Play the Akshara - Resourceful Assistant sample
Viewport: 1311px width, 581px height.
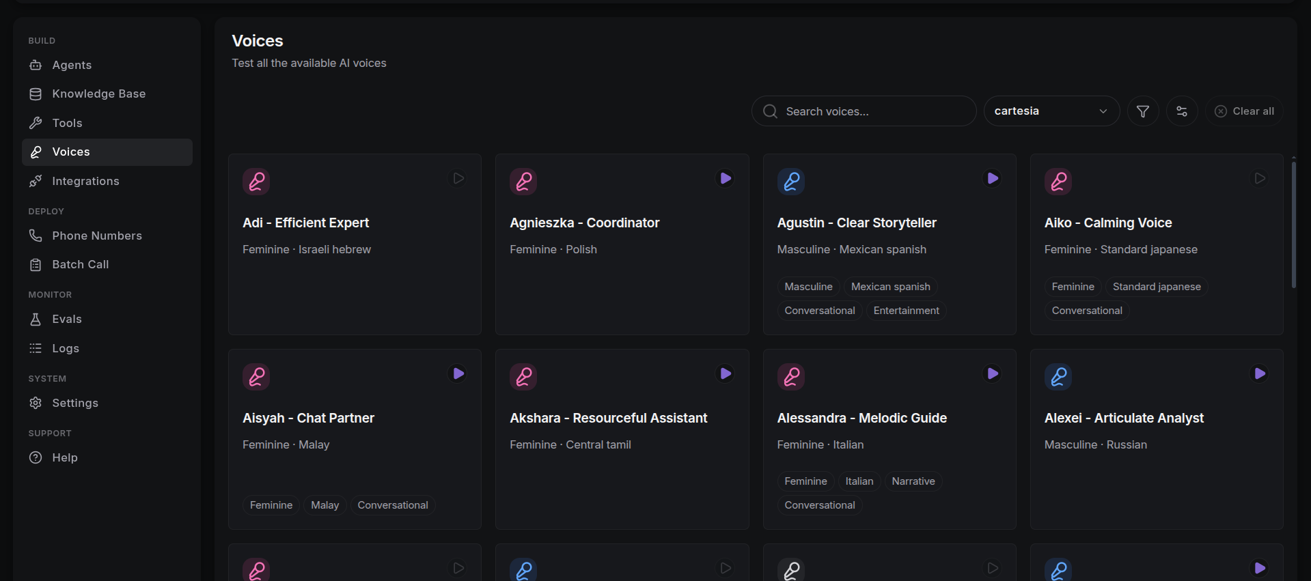coord(726,373)
